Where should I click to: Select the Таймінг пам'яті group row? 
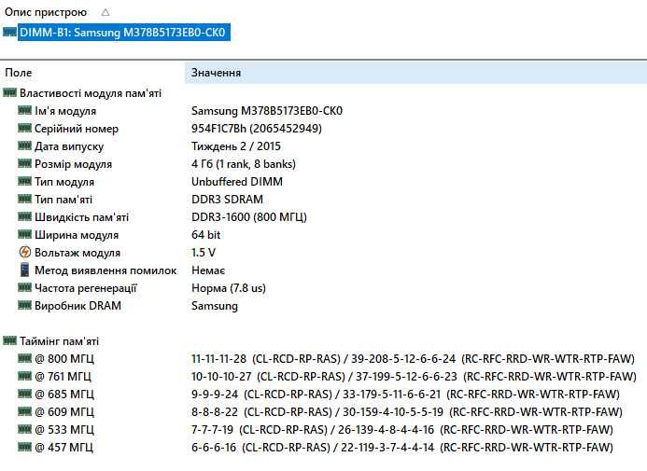[x=59, y=341]
